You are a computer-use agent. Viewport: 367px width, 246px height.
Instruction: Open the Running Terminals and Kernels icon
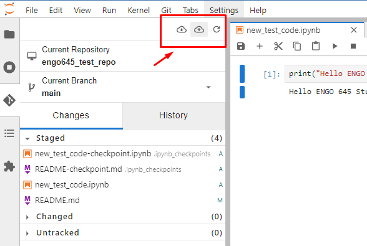pyautogui.click(x=9, y=67)
